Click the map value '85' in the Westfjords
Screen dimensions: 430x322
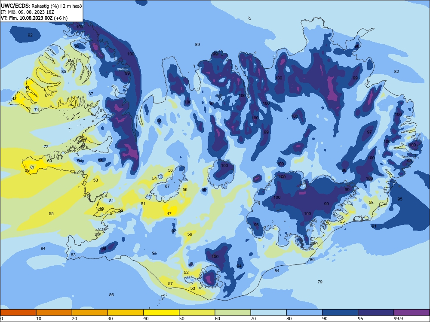[x=64, y=71]
